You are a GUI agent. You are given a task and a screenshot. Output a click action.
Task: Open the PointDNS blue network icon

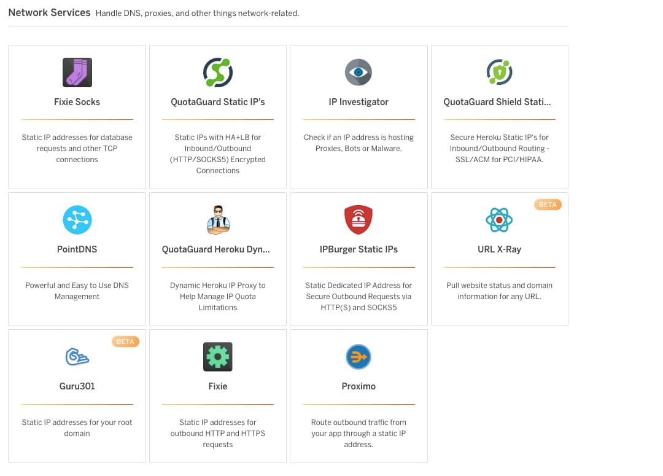pos(77,220)
